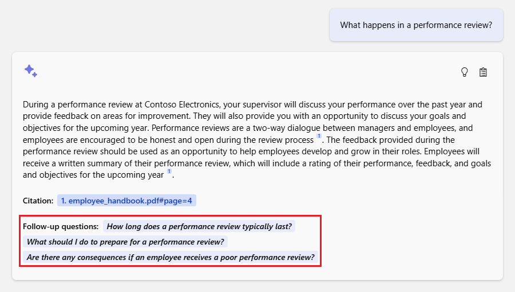Screen dimensions: 515x292
Task: Open the employee_handbook.pdf#page=4 citation
Action: point(126,201)
